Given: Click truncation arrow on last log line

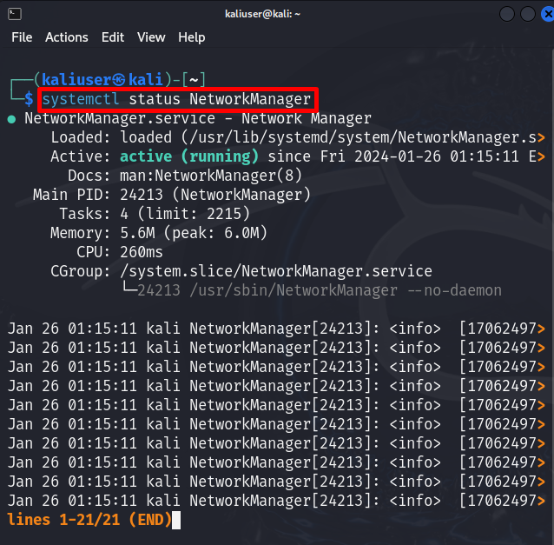Looking at the screenshot, I should click(541, 502).
